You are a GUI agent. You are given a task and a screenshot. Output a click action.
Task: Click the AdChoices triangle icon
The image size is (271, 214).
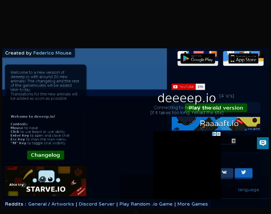point(214,134)
